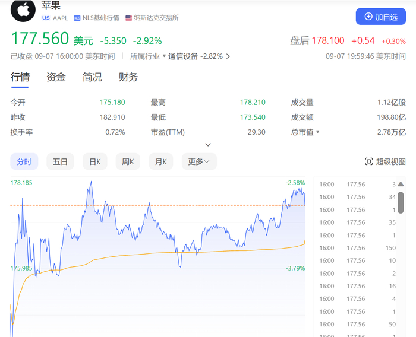Click the 换手率 value 0.72%
416x337 pixels.
[115, 132]
